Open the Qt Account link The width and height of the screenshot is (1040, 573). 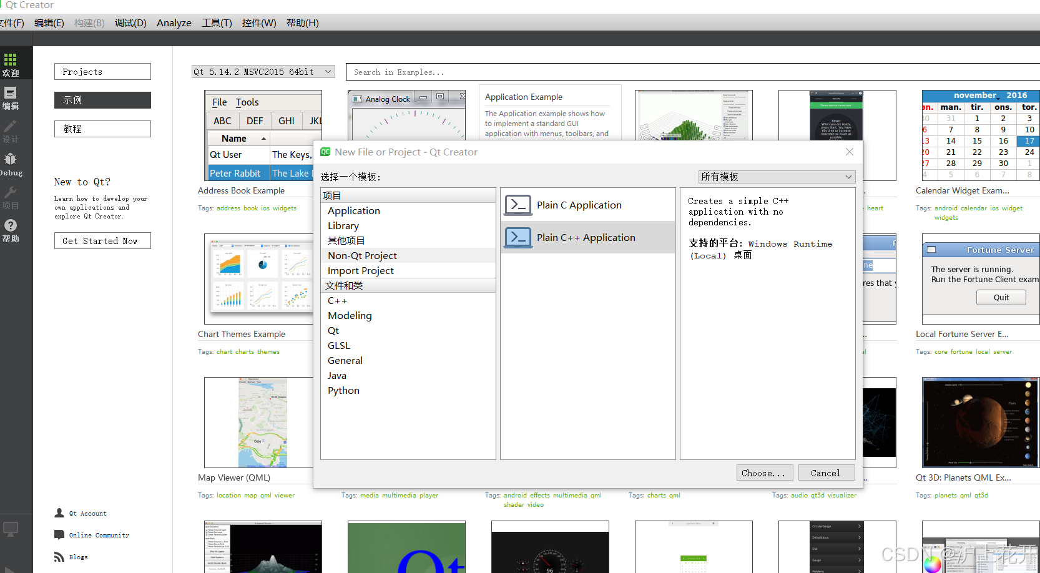click(87, 513)
